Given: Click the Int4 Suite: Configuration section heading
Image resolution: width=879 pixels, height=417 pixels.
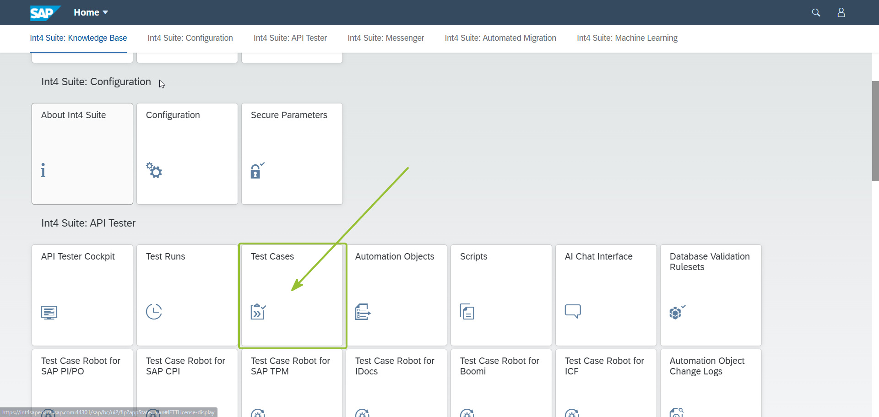Looking at the screenshot, I should 96,81.
